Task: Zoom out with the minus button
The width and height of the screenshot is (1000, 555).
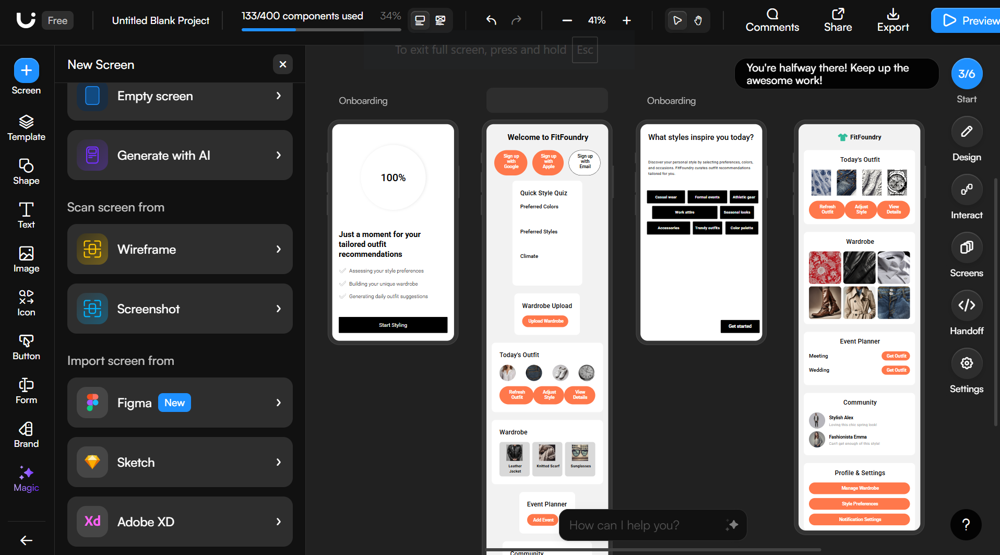Action: 567,20
